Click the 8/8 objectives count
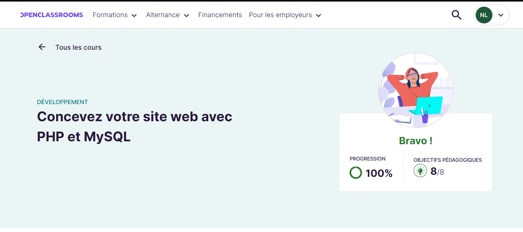 coord(437,171)
